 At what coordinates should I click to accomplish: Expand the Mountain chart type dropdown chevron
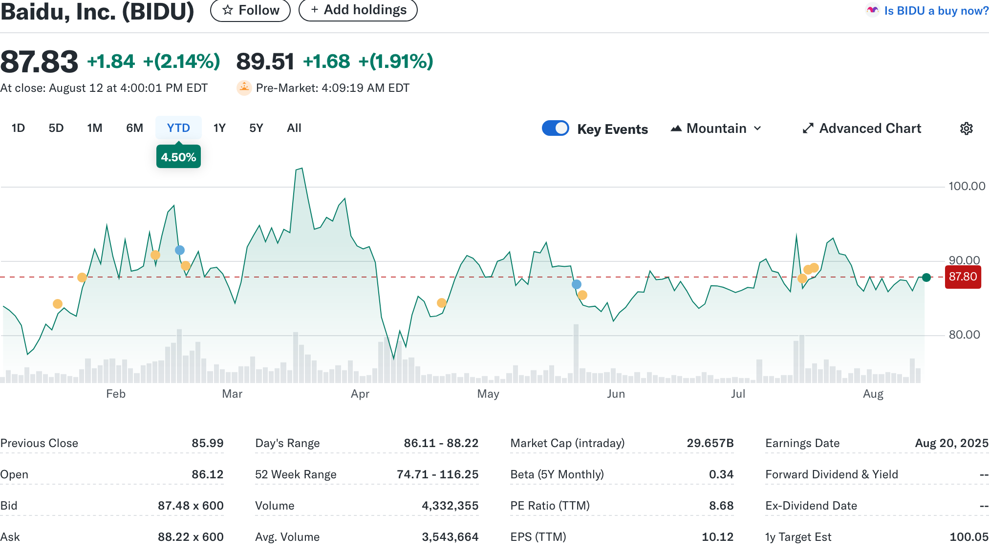[757, 128]
